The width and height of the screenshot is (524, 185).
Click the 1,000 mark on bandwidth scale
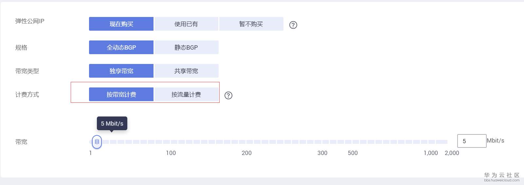click(430, 153)
